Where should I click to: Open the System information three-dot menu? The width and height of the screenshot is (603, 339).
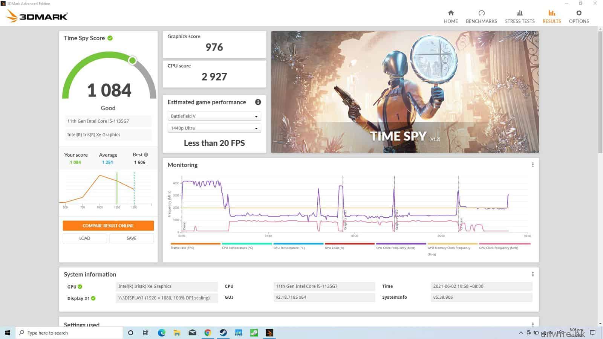click(533, 274)
